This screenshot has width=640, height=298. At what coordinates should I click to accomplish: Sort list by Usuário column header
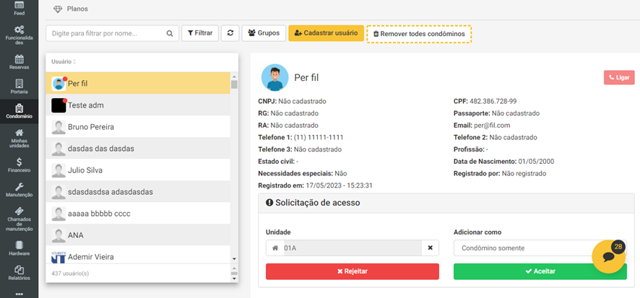(x=64, y=61)
